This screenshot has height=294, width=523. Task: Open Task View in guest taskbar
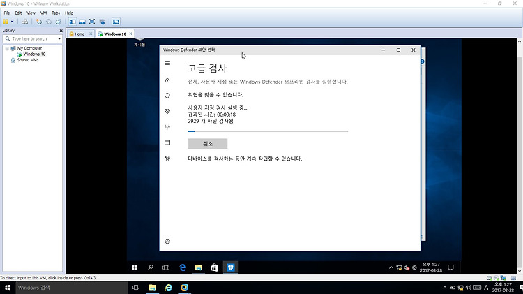coord(166,267)
